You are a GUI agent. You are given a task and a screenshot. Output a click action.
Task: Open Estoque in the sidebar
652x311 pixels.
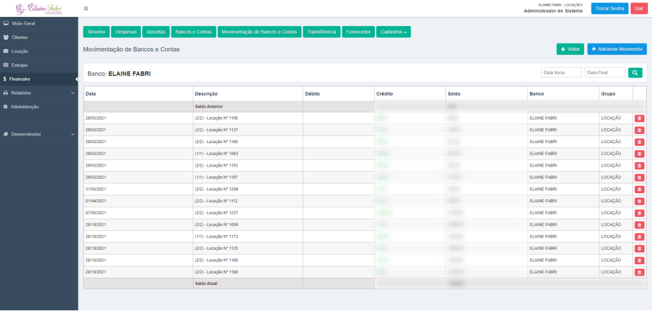click(39, 65)
